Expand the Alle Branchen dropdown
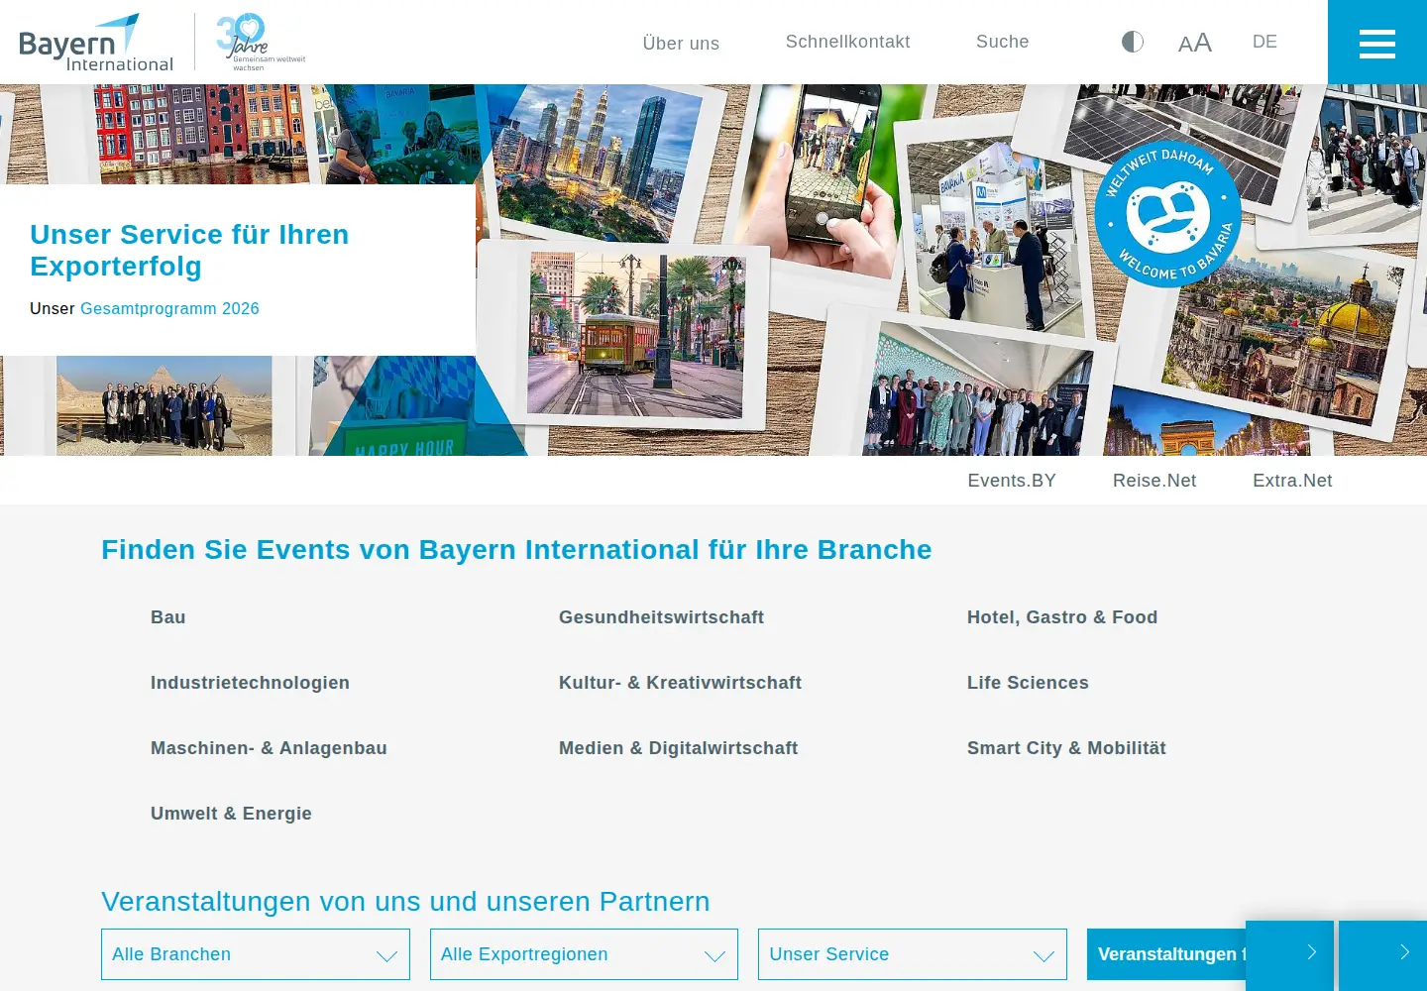Screen dimensions: 1427x991 pos(256,954)
